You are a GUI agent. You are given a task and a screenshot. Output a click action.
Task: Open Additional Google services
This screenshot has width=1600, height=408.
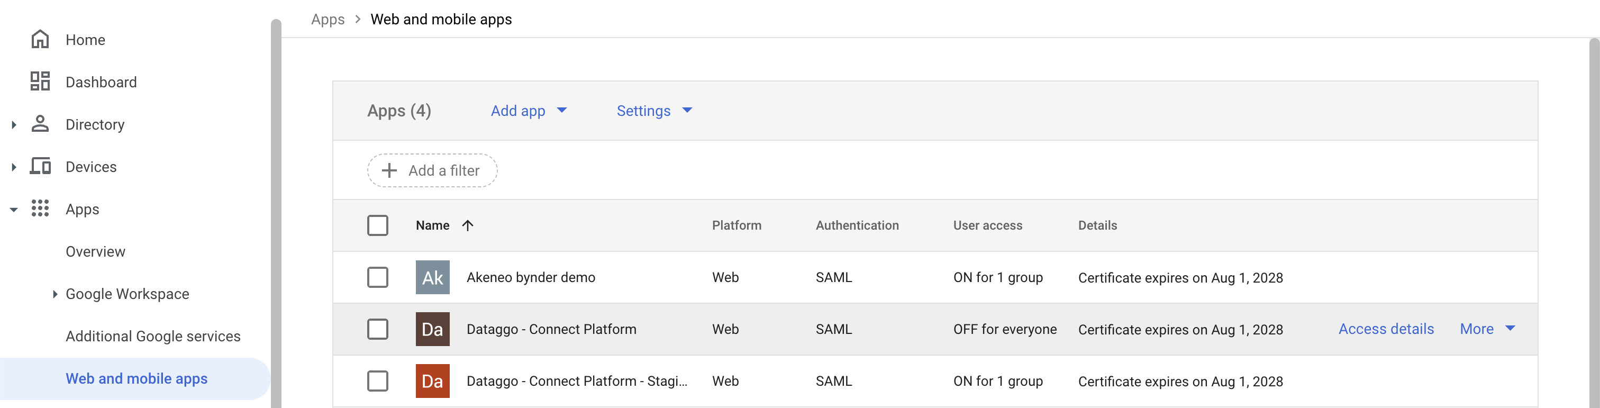(153, 336)
